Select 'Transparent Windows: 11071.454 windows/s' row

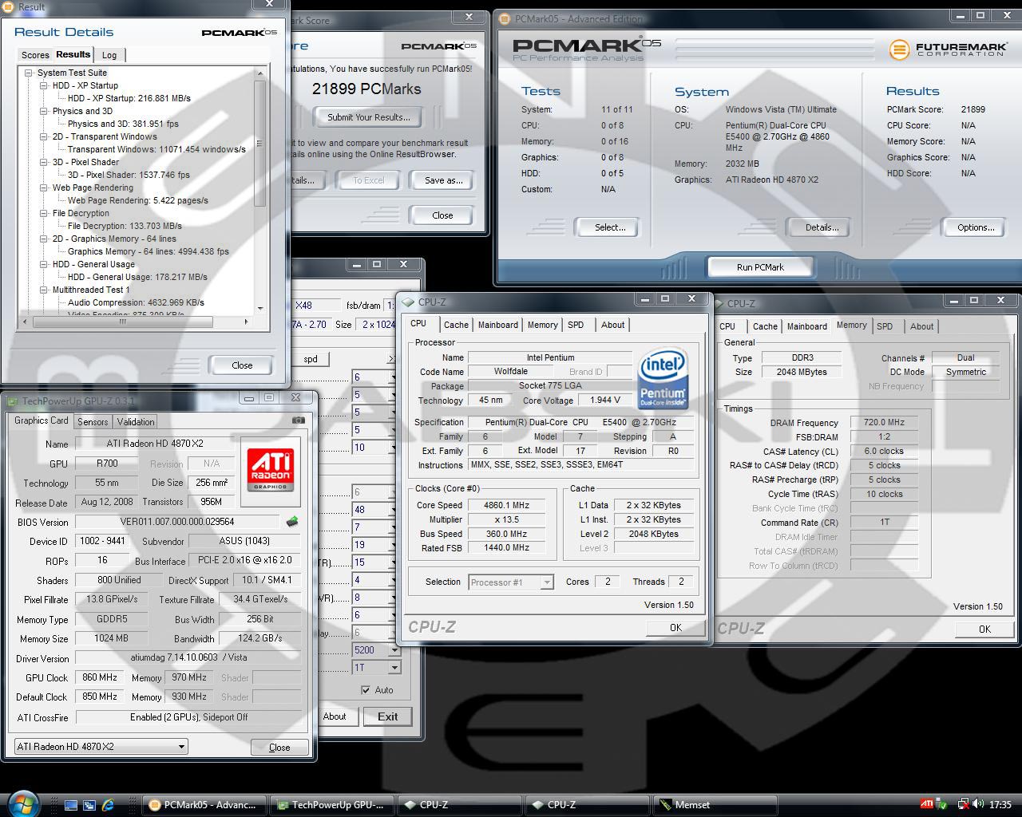pyautogui.click(x=156, y=149)
